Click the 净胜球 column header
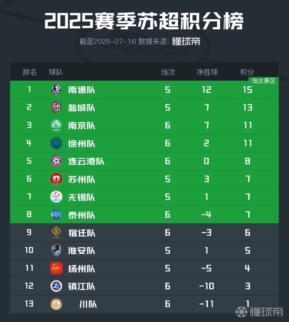This screenshot has height=322, width=289. point(207,72)
